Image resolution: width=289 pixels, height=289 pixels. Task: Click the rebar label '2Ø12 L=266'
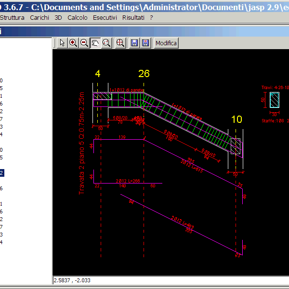[x=128, y=181]
